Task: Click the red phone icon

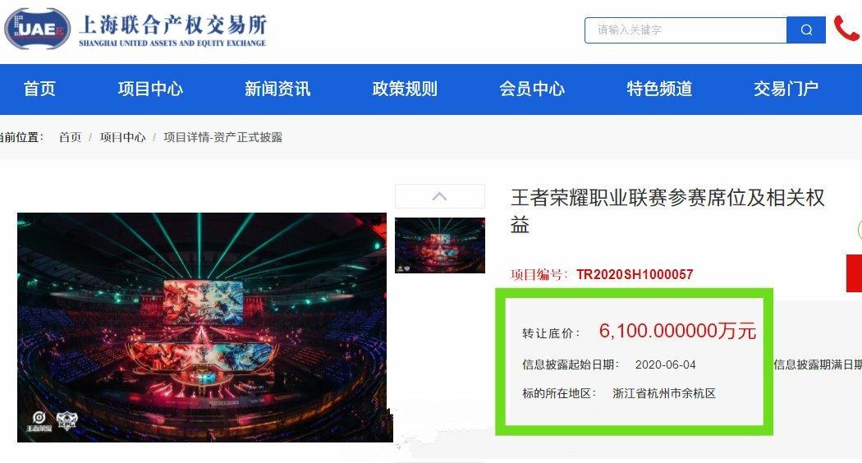Action: [x=846, y=29]
